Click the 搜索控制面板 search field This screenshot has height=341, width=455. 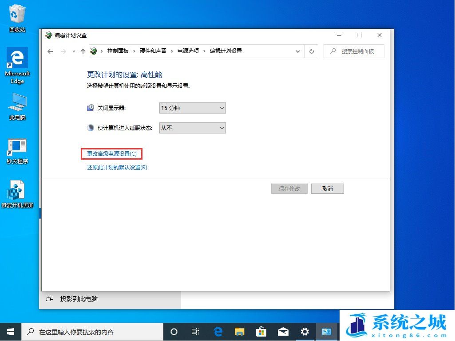(355, 51)
